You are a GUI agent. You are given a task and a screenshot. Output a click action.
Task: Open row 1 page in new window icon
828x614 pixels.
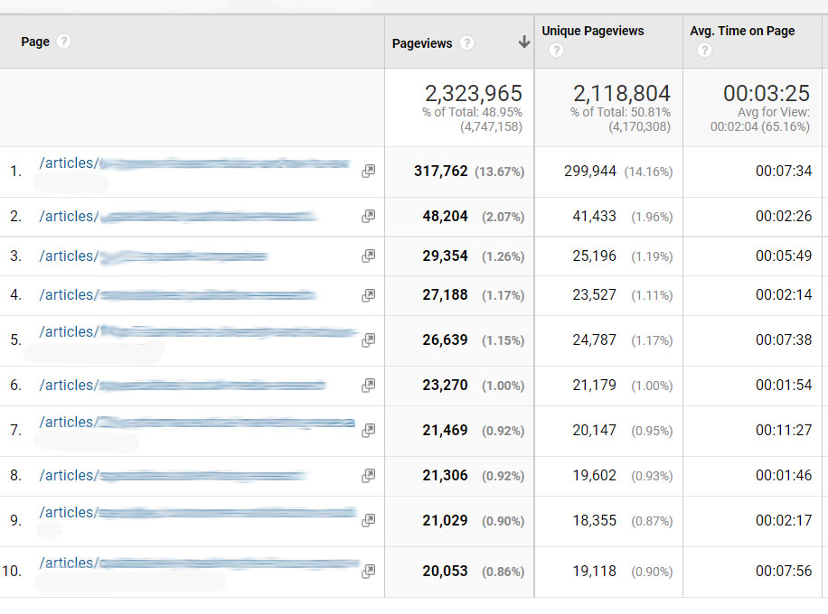368,171
